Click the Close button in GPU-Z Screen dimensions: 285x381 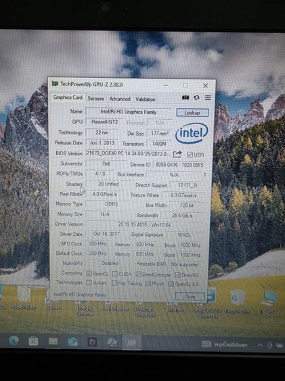click(x=190, y=296)
